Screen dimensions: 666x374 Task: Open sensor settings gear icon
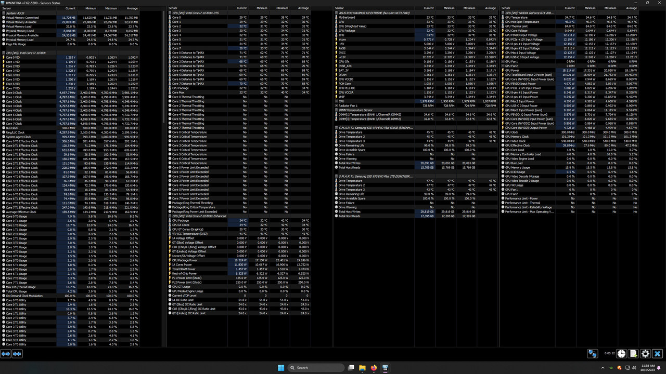point(646,354)
